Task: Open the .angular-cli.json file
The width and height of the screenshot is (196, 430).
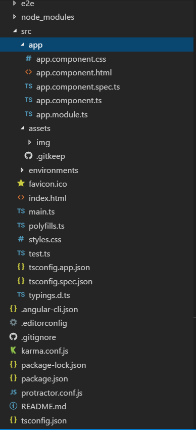Action: [x=50, y=309]
